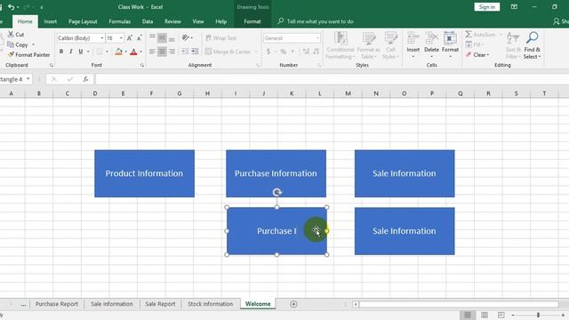Click the Undo arrow
The height and width of the screenshot is (320, 569).
(11, 7)
